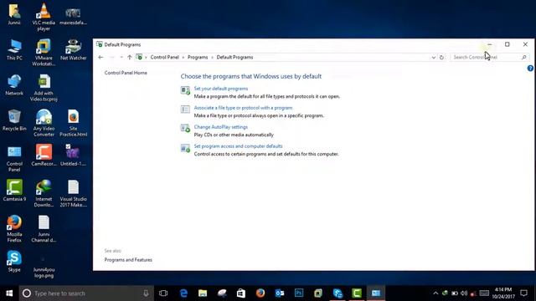
Task: Select the Junni4you logo.png desktop file
Action: click(44, 268)
